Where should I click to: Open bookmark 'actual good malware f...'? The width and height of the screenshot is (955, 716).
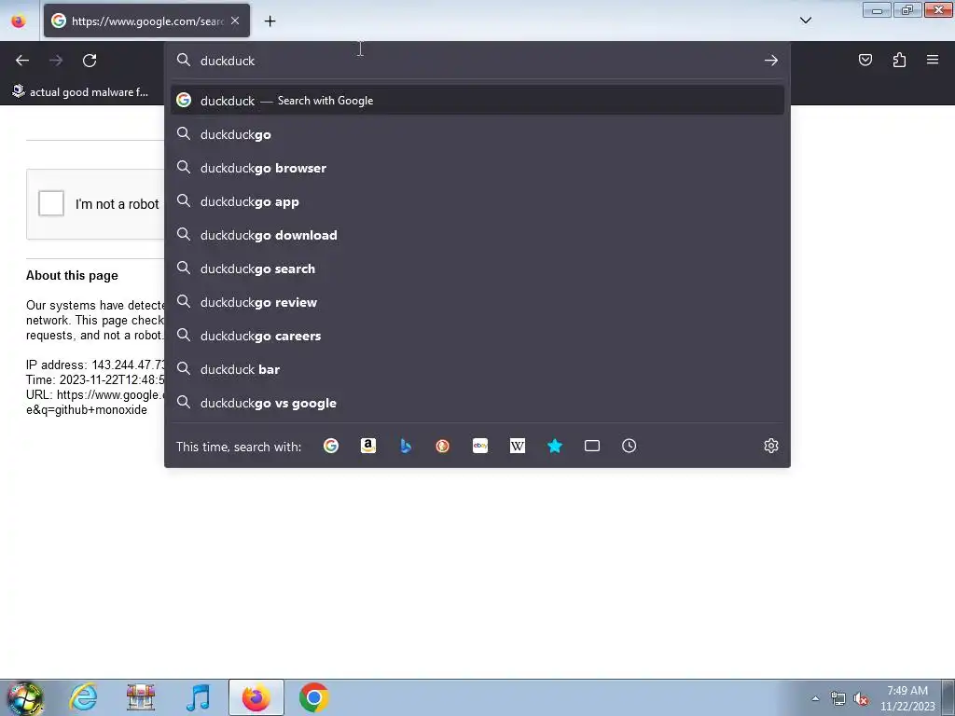(x=81, y=92)
